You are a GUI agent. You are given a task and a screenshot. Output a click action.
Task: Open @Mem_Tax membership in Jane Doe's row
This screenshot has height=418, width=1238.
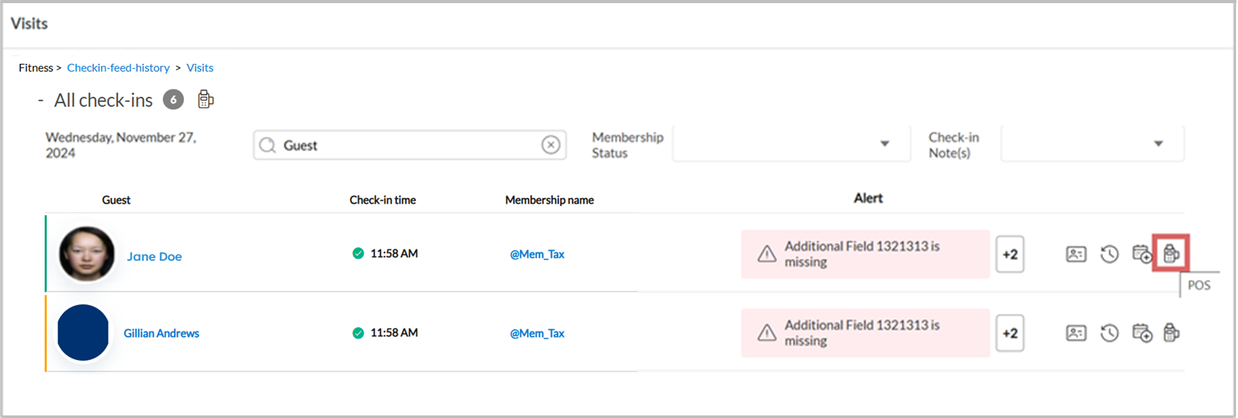[537, 254]
